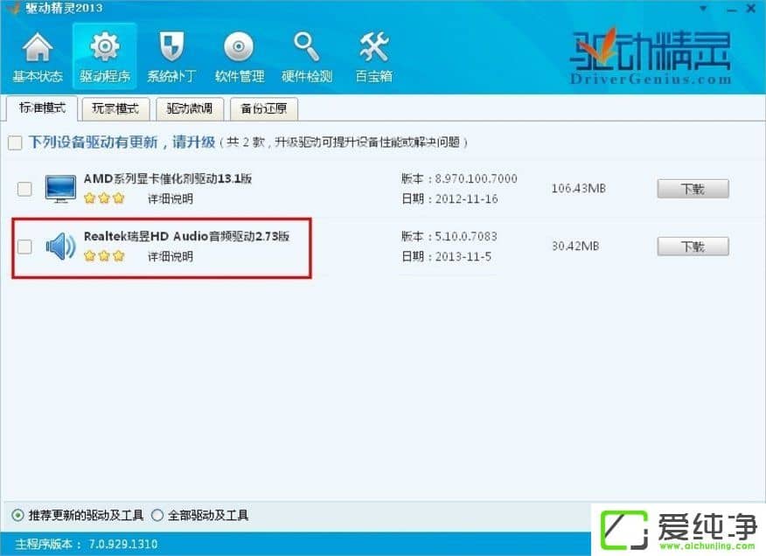The width and height of the screenshot is (766, 556).
Task: Go to 系统补丁 shield section
Action: click(171, 57)
